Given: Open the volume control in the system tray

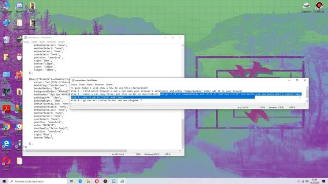Looking at the screenshot, I should click(x=307, y=181).
